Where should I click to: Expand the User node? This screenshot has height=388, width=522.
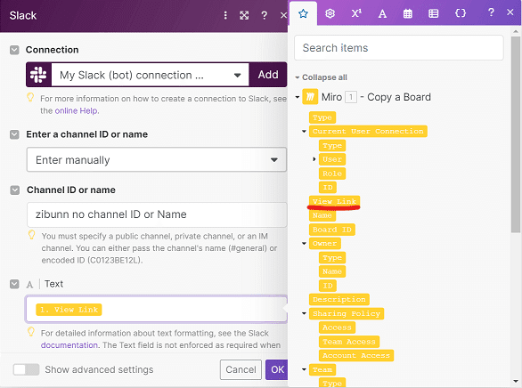click(314, 159)
